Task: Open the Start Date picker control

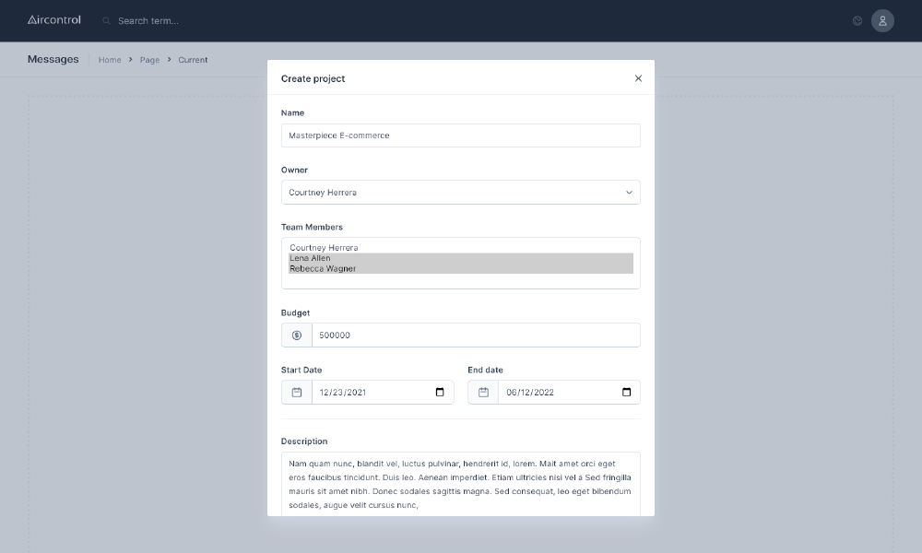Action: (441, 392)
